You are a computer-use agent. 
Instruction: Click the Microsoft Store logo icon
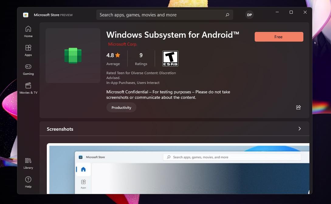26,14
